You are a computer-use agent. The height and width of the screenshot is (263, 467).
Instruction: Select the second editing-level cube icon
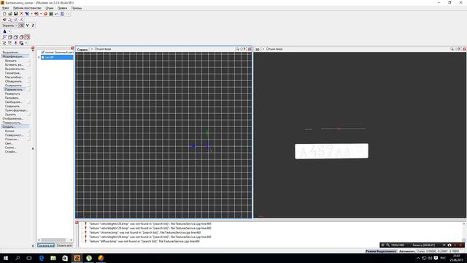(10, 37)
